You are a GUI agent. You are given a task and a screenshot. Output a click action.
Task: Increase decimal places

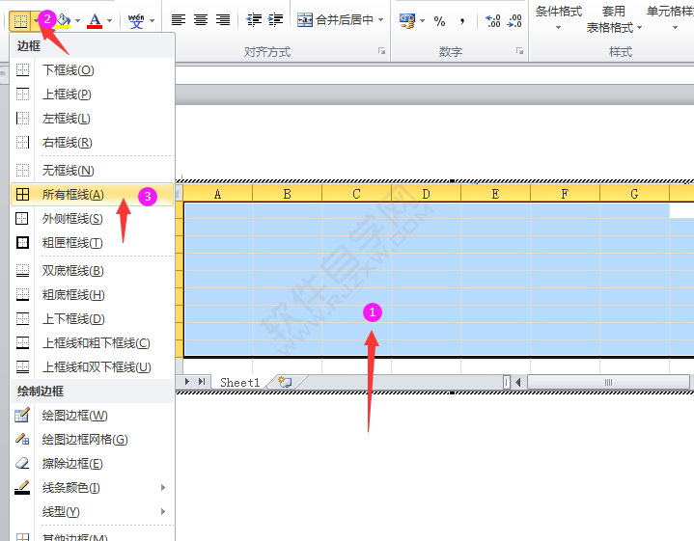(x=492, y=21)
